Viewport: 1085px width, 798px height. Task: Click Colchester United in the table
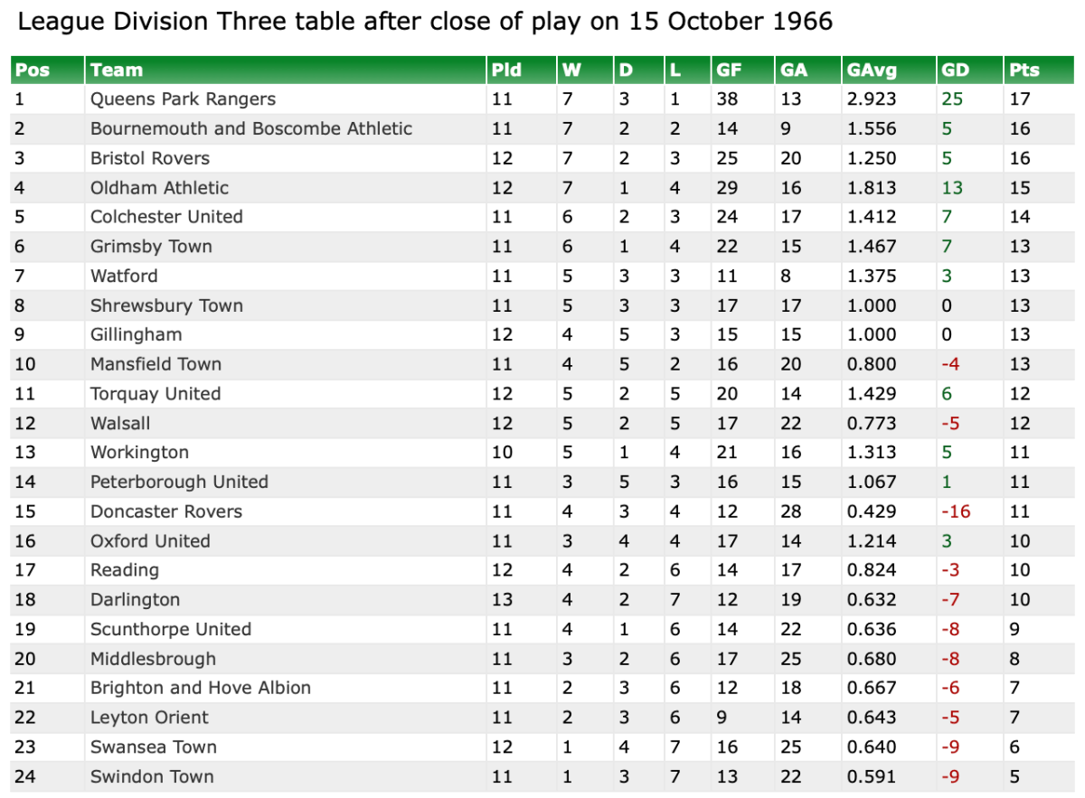coord(166,217)
